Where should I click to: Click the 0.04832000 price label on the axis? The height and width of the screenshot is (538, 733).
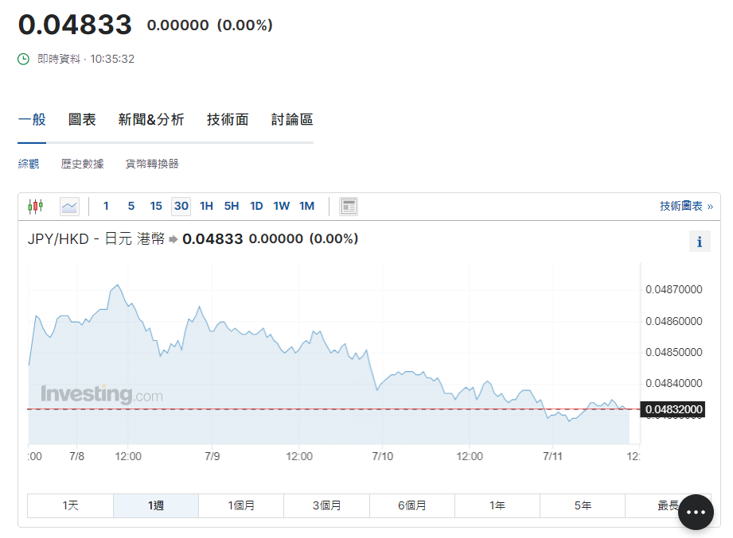[x=673, y=409]
